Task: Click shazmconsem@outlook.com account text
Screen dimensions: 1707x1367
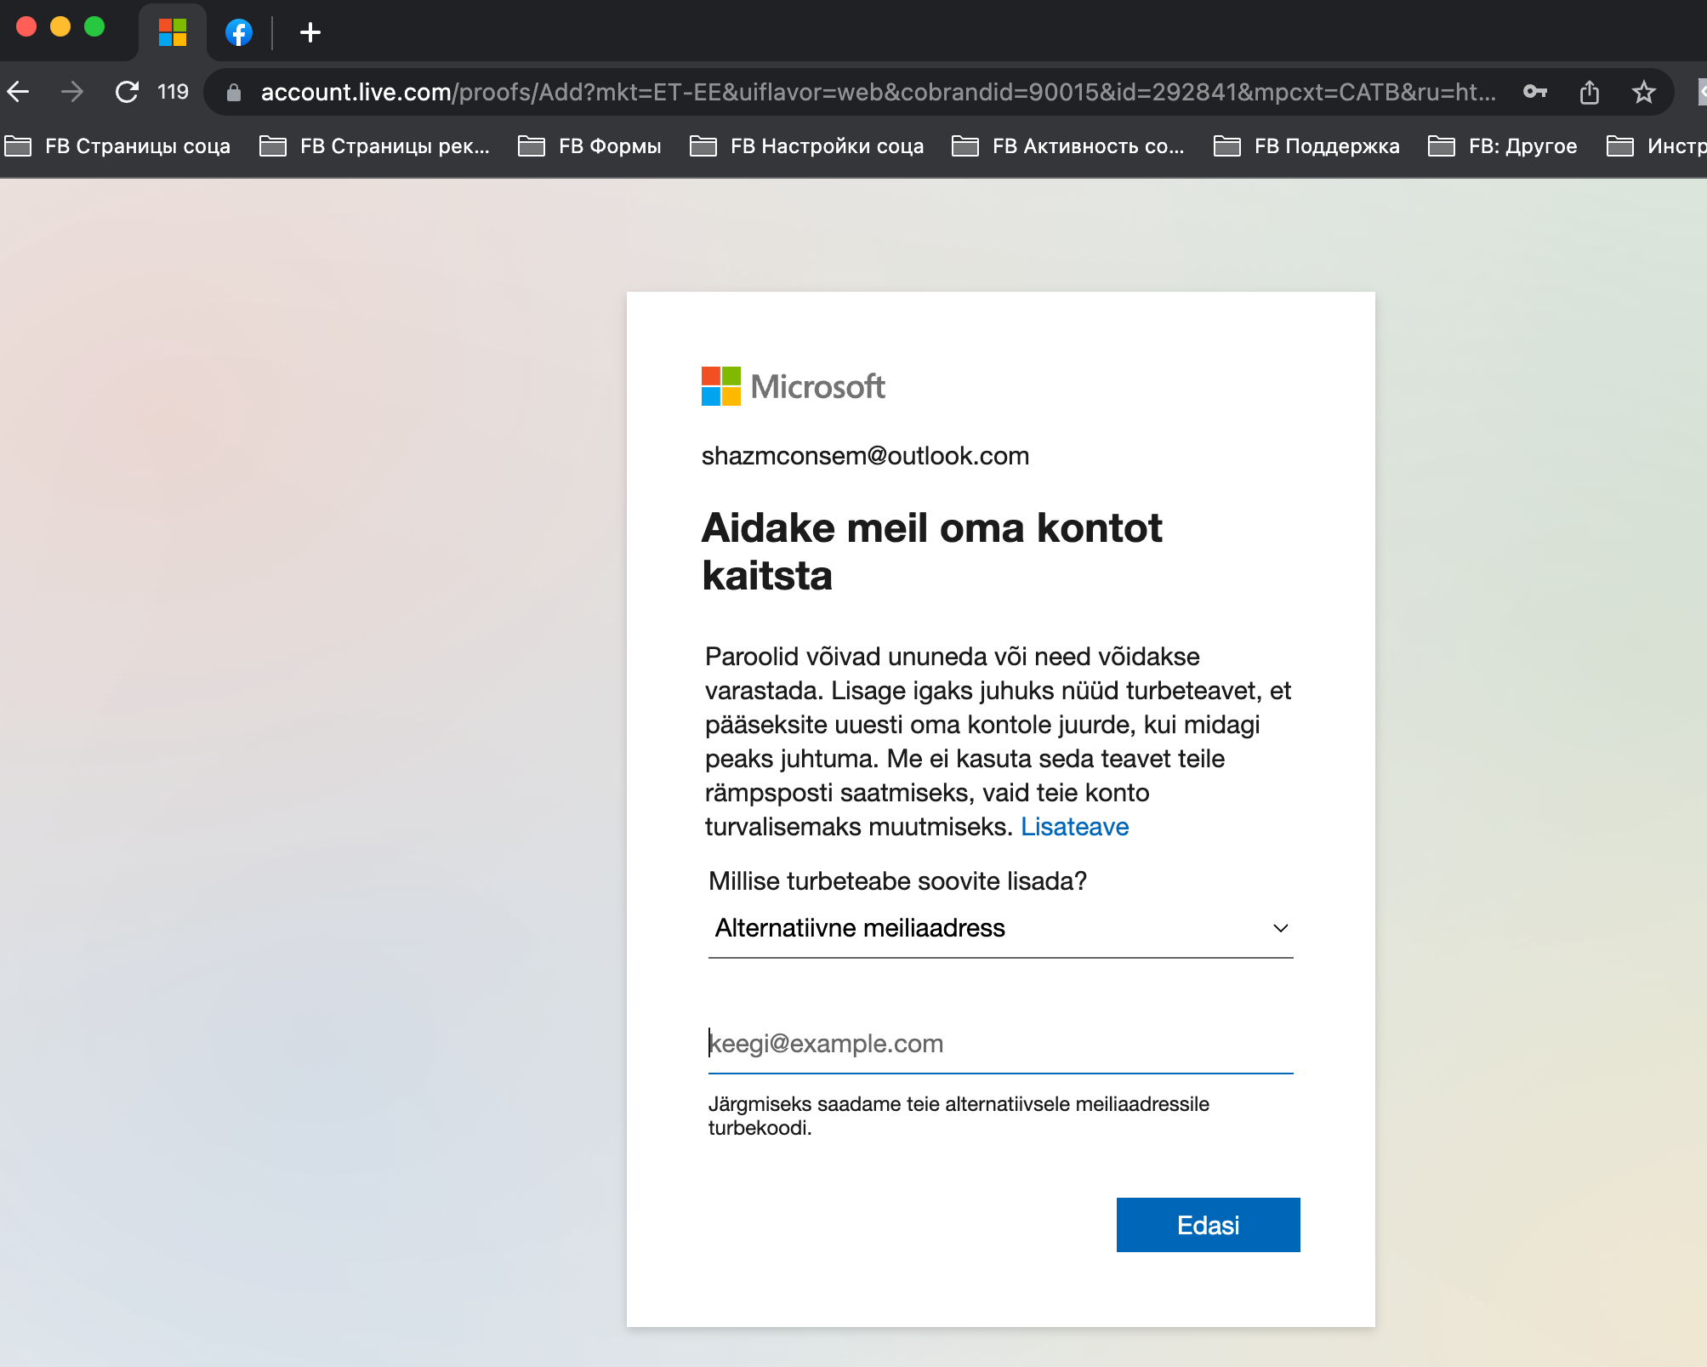Action: point(865,456)
